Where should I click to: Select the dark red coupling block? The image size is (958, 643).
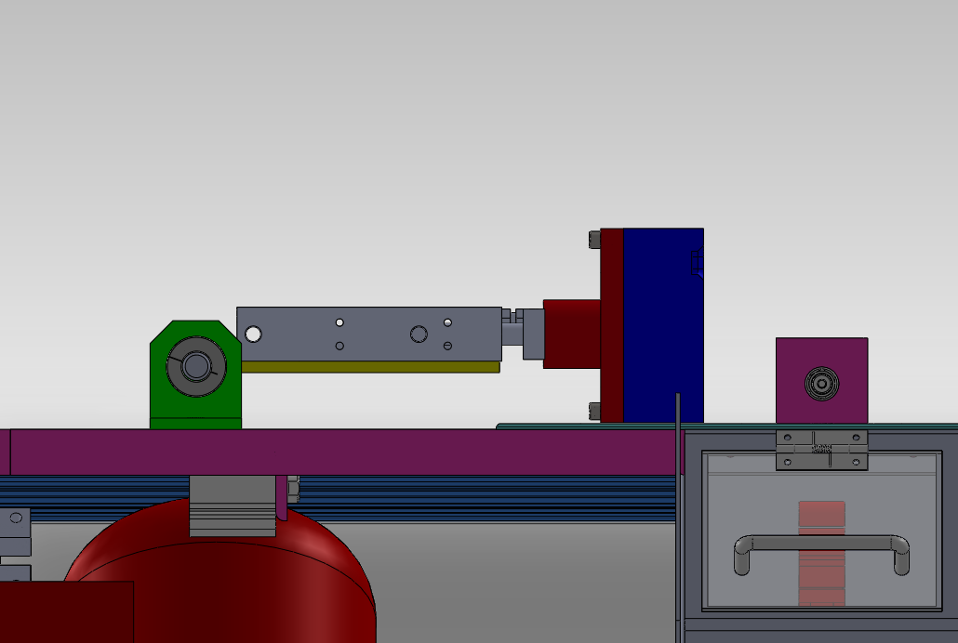tap(571, 334)
